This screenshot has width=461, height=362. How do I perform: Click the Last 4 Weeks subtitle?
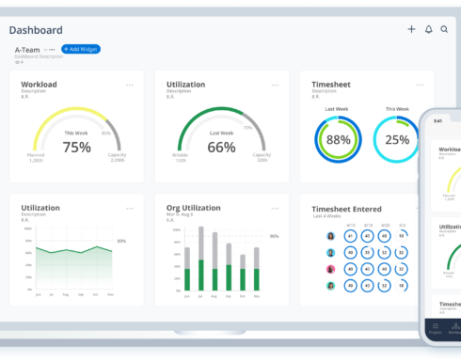pos(326,216)
